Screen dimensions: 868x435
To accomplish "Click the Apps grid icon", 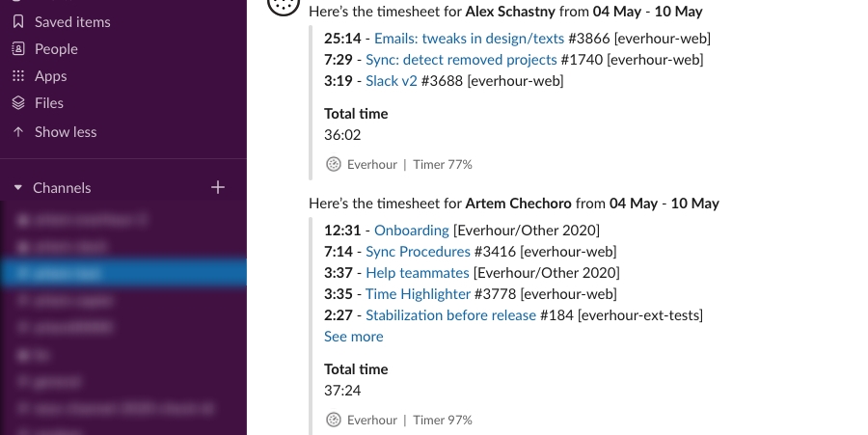I will (x=18, y=76).
